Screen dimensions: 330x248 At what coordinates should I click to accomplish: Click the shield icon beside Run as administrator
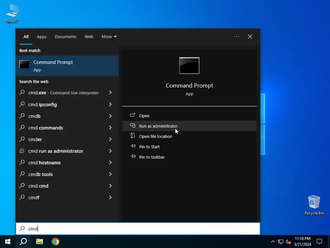(132, 126)
